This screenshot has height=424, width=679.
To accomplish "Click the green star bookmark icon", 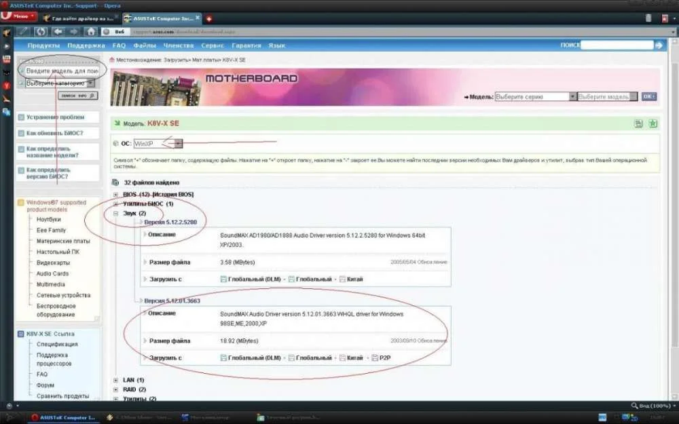I will coord(653,123).
